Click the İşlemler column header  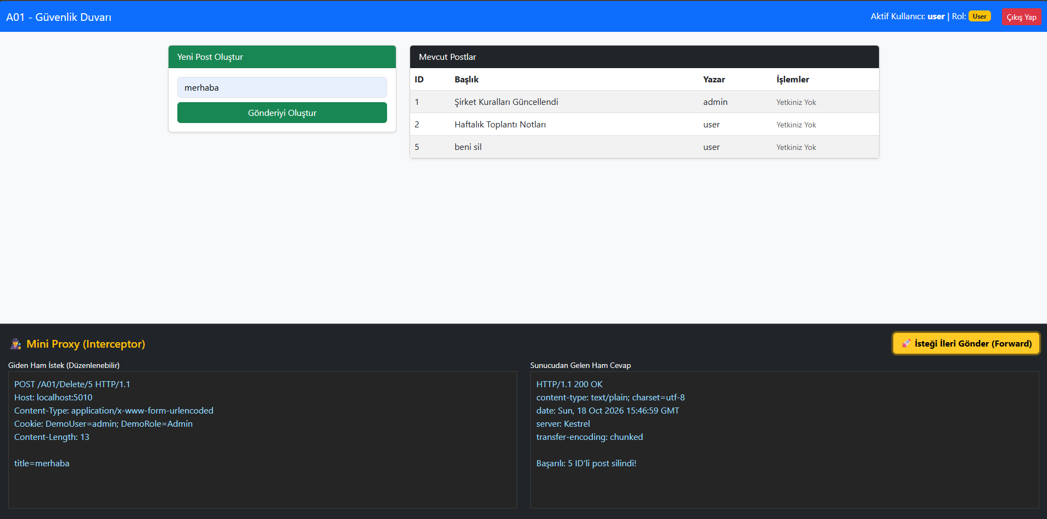793,80
